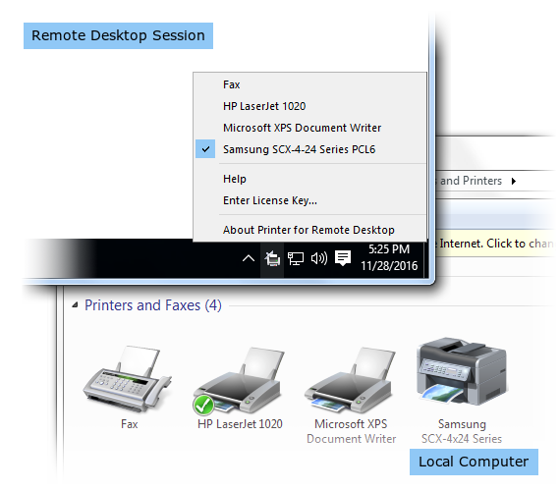Open About Printer for Remote Desktop
The image size is (560, 491).
(x=310, y=230)
